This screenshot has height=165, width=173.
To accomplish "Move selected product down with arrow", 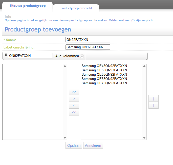I will point(154,105).
